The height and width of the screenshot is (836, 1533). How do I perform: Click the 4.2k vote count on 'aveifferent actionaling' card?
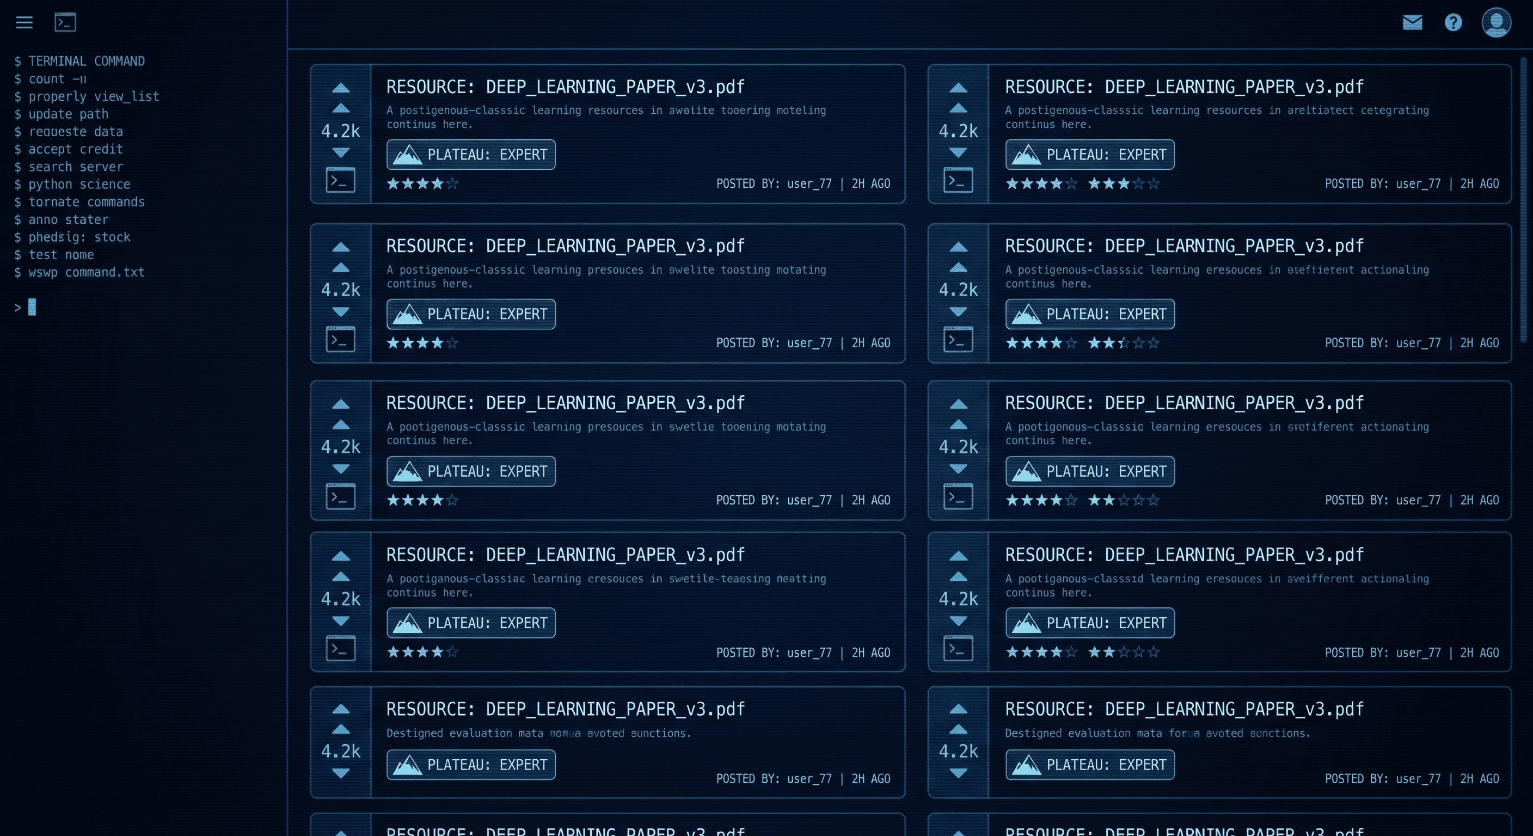[958, 599]
